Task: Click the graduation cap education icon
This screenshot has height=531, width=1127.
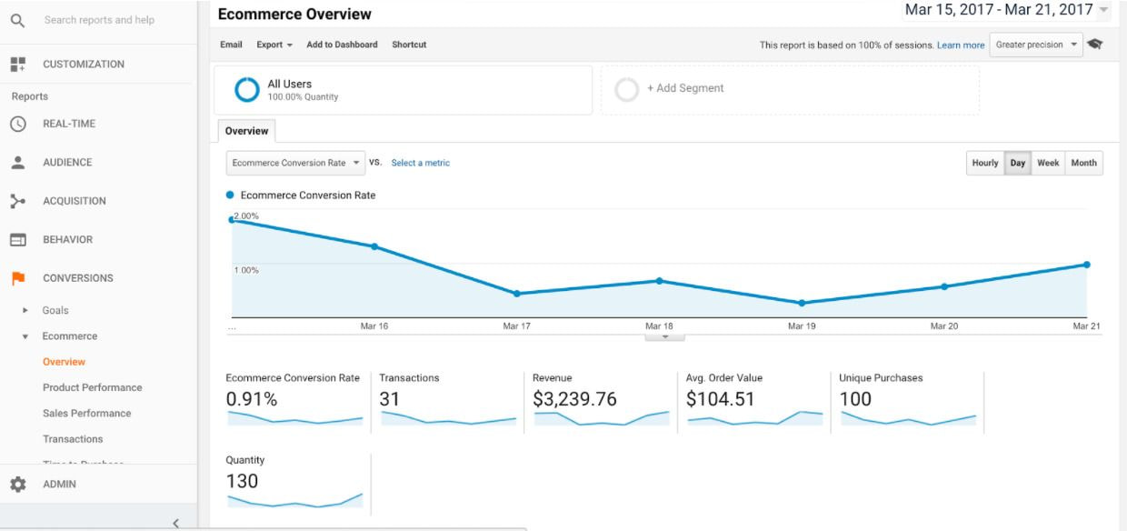Action: [1095, 45]
